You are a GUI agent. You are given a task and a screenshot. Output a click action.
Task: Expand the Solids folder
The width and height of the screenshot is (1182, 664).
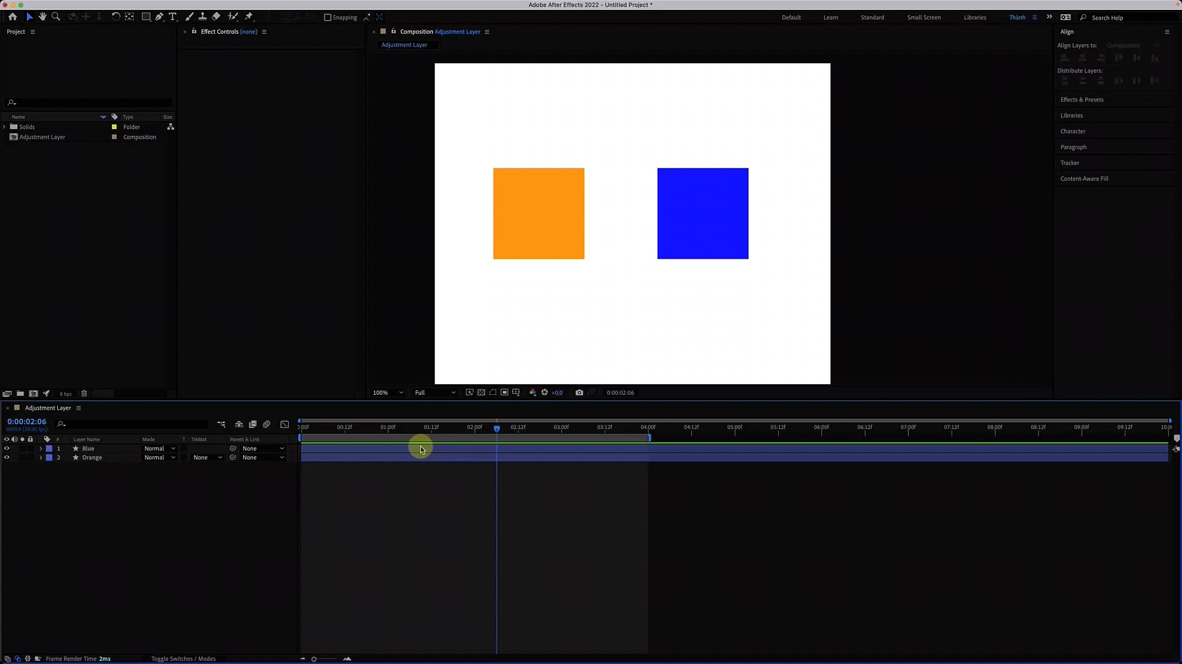click(4, 127)
